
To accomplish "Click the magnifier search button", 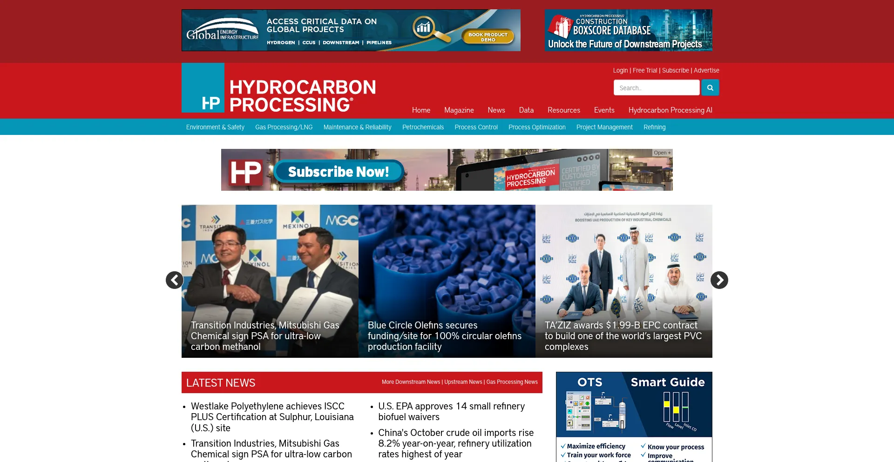I will coord(710,87).
